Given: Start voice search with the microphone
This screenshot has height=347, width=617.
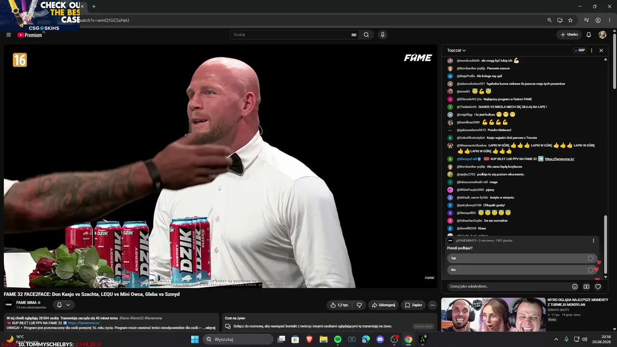Looking at the screenshot, I should tap(383, 35).
